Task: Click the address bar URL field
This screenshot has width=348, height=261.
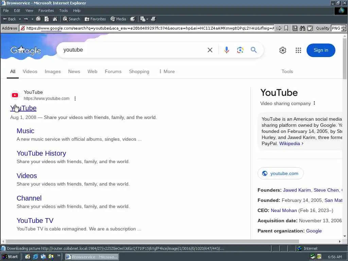Action: [x=147, y=28]
